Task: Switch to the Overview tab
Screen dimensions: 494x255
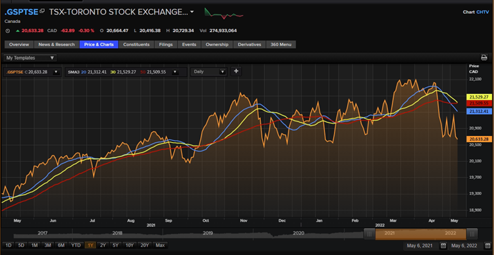Action: click(19, 45)
